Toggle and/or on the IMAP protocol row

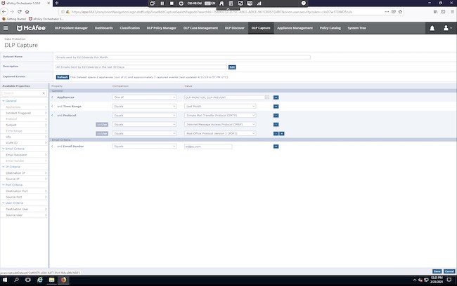pyautogui.click(x=102, y=124)
